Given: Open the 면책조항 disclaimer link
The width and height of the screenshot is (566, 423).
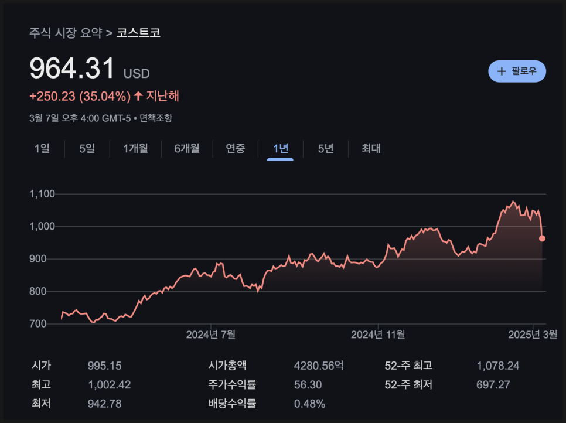Looking at the screenshot, I should (156, 118).
